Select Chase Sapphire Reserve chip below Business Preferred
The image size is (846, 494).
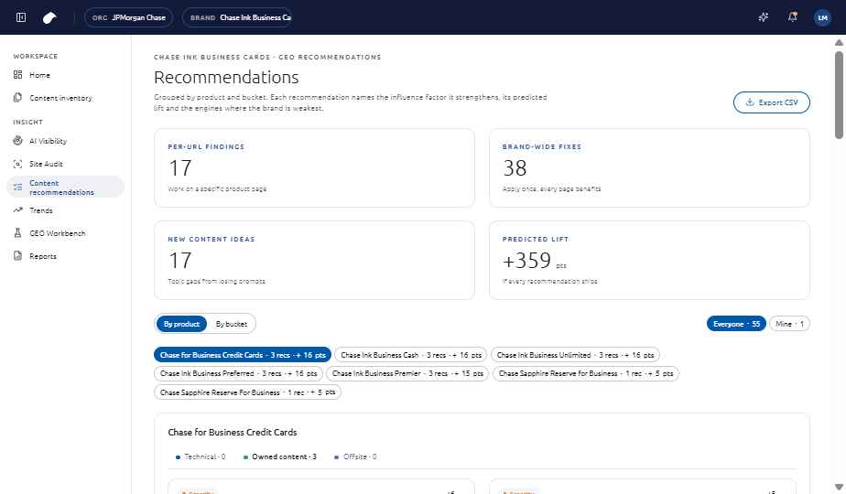coord(247,392)
